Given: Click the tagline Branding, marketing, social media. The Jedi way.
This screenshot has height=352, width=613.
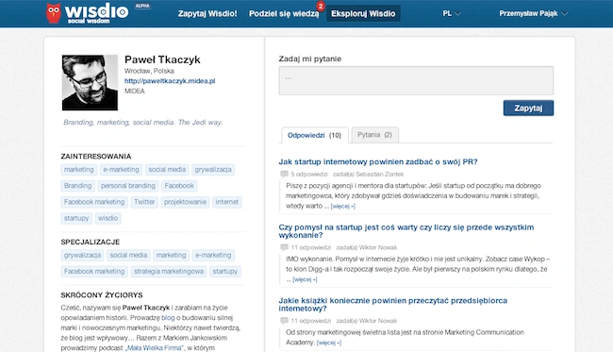Looking at the screenshot, I should pyautogui.click(x=143, y=123).
